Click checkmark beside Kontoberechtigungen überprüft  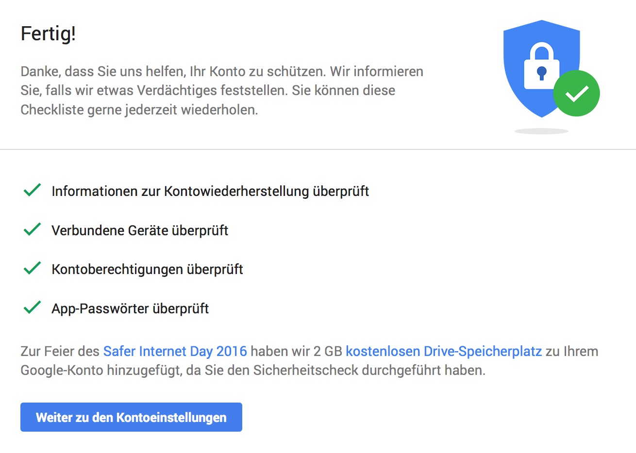point(32,268)
